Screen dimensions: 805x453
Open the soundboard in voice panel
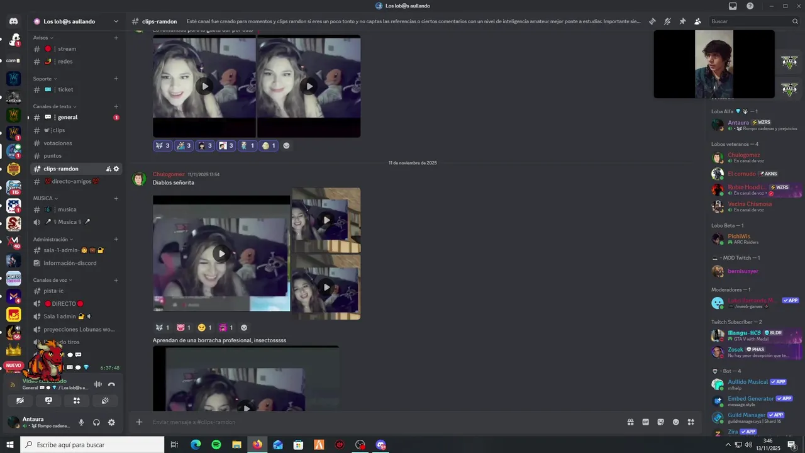[x=105, y=401]
